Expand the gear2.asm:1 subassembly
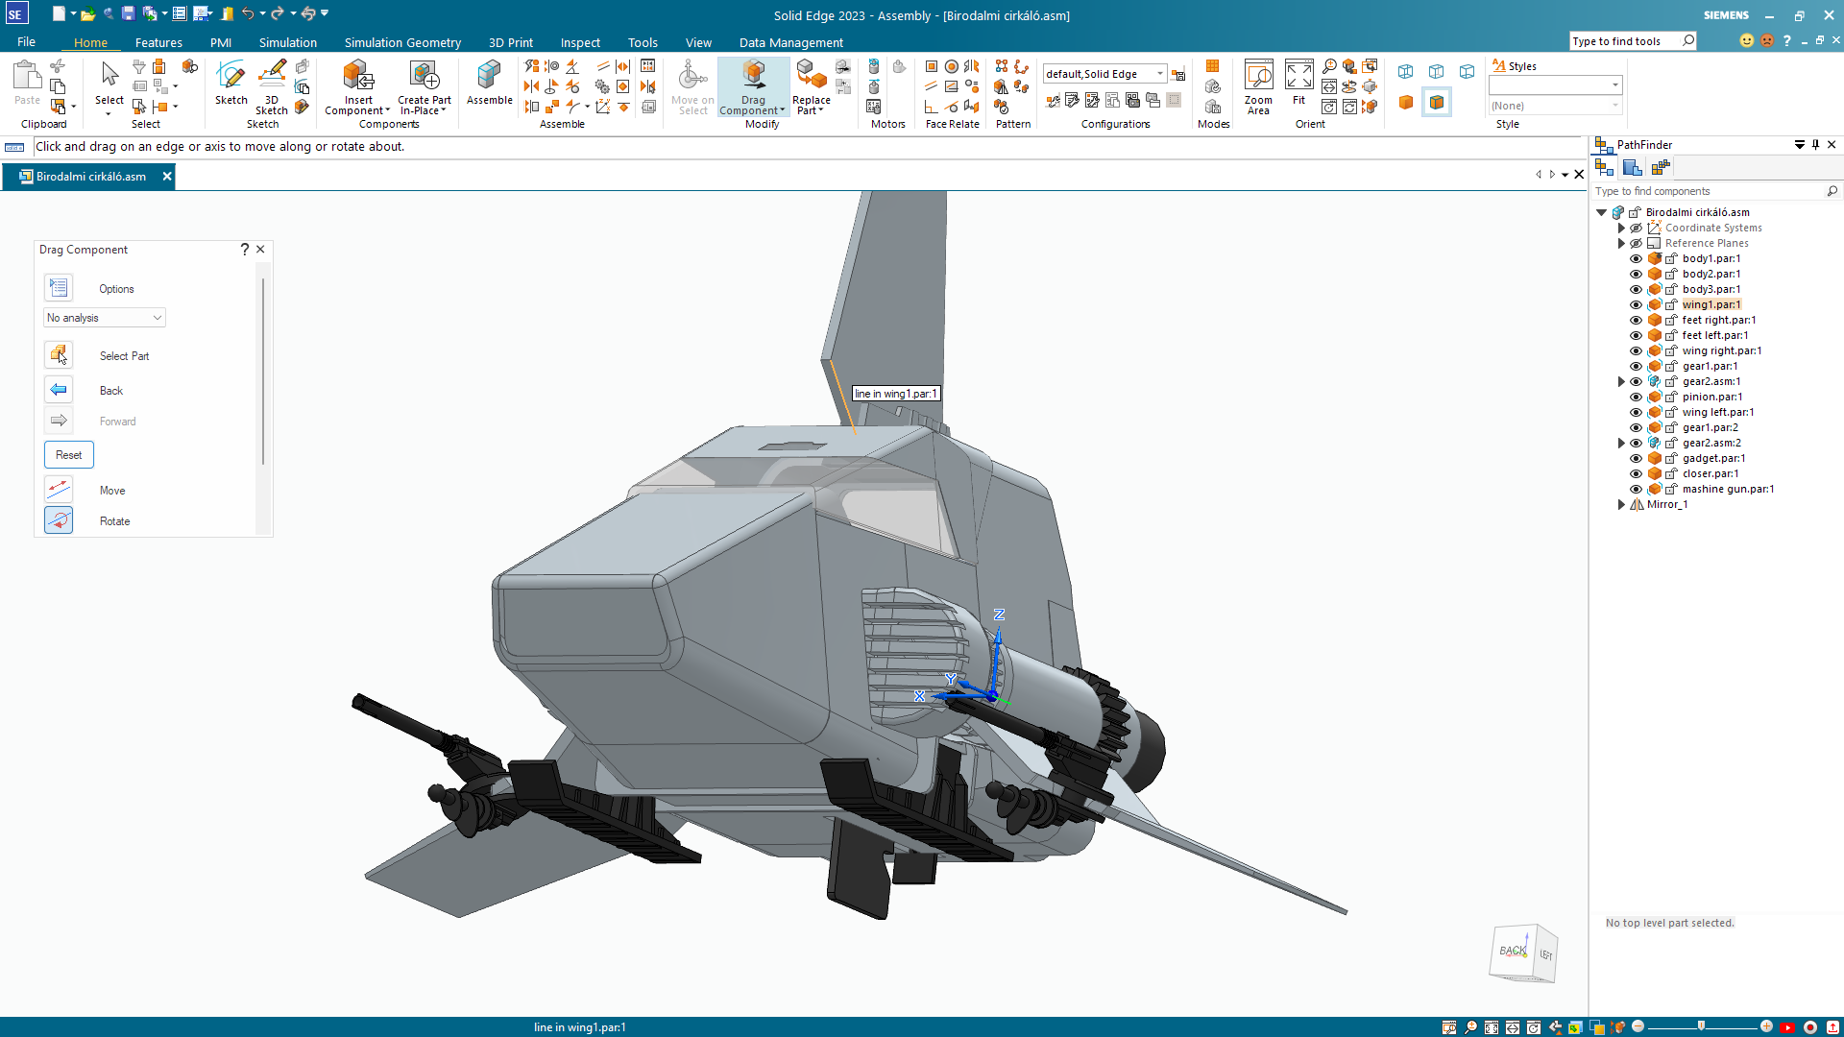 (x=1621, y=381)
